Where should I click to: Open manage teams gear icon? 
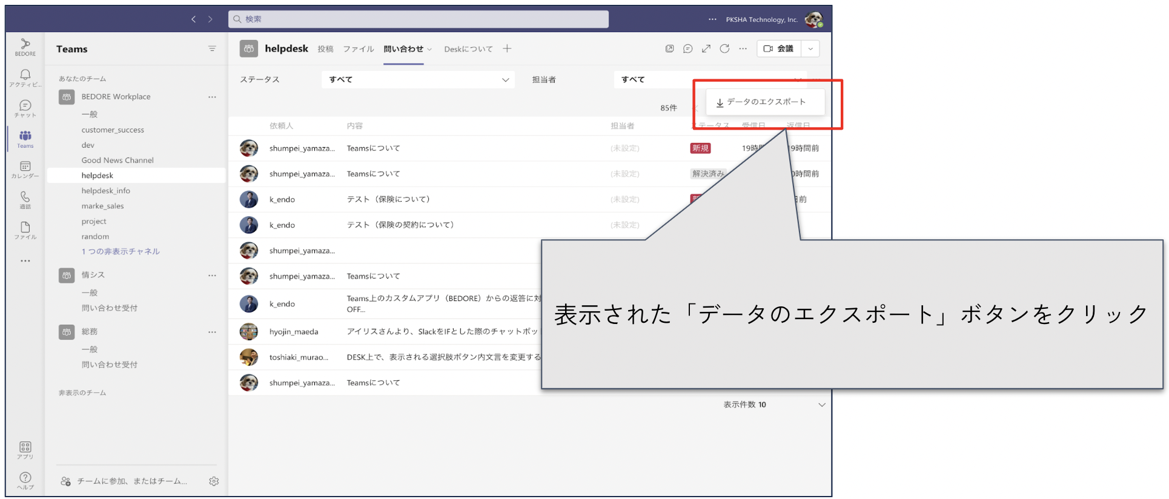click(x=214, y=481)
